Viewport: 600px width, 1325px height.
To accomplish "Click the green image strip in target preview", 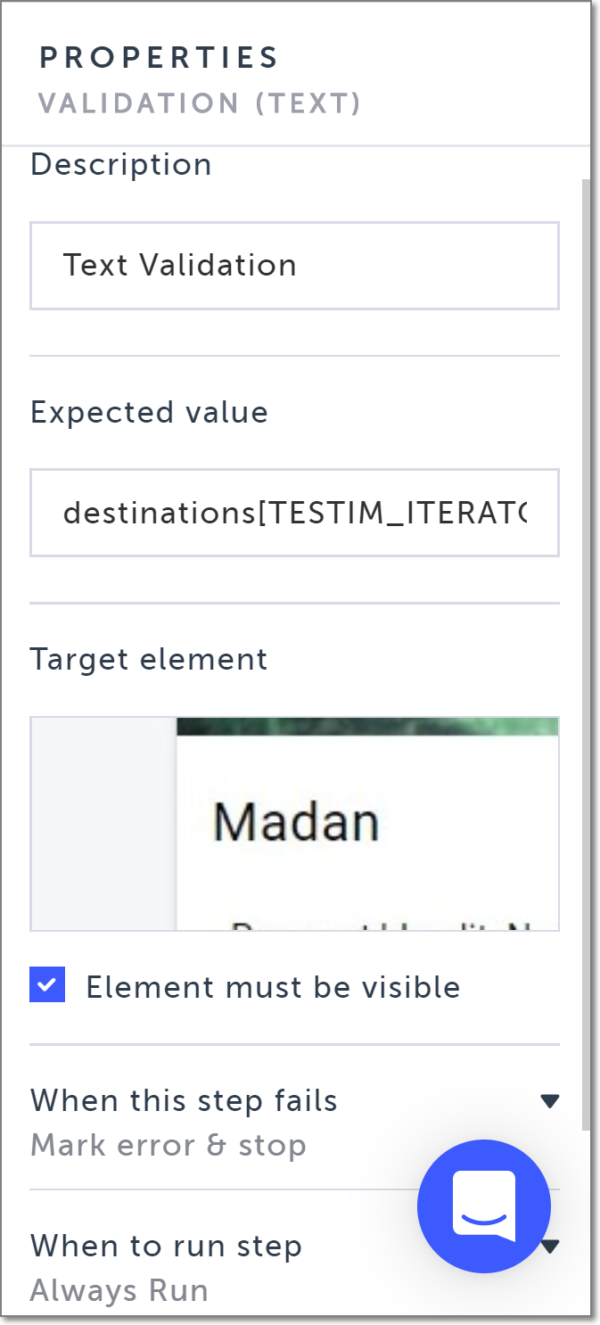I will point(367,726).
